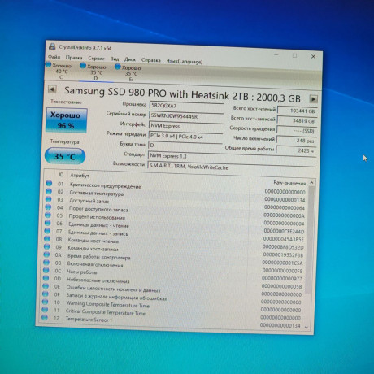The height and width of the screenshot is (374, 374).
Task: Select drive D: disk tab
Action: 94,72
